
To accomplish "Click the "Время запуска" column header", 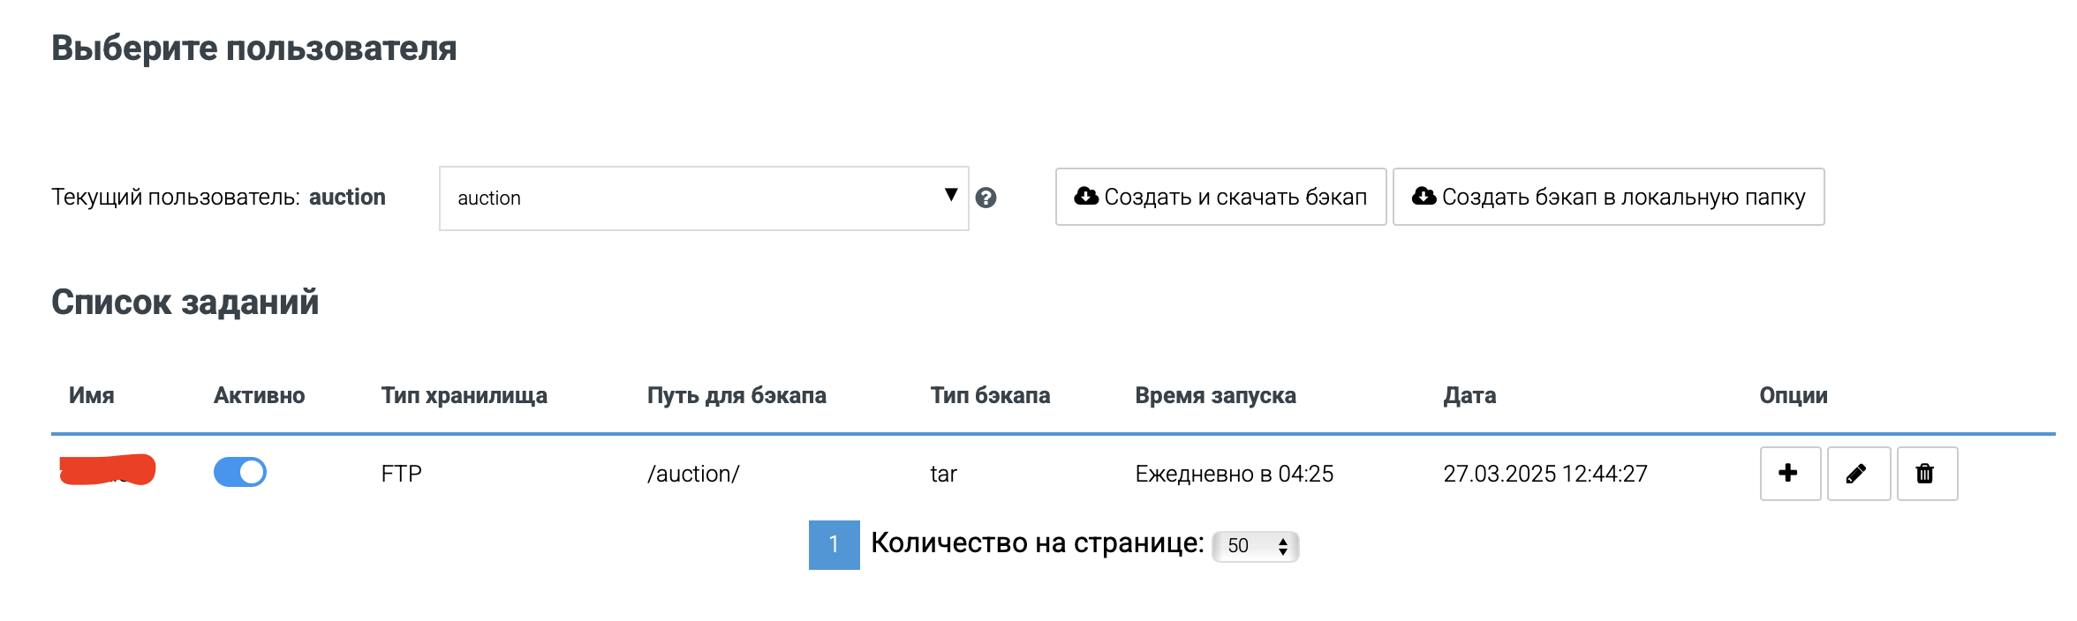I will point(1216,395).
